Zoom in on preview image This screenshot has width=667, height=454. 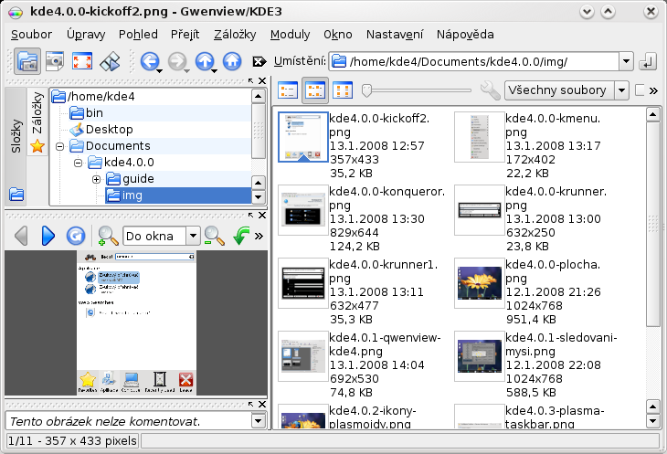tap(108, 236)
